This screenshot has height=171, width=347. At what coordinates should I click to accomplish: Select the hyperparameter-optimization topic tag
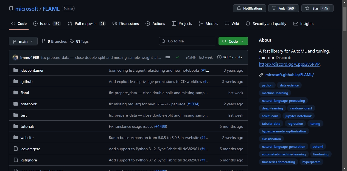pyautogui.click(x=284, y=131)
